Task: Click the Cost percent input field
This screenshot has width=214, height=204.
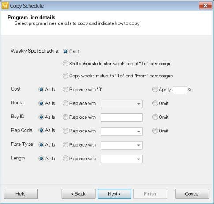Action: coord(180,90)
